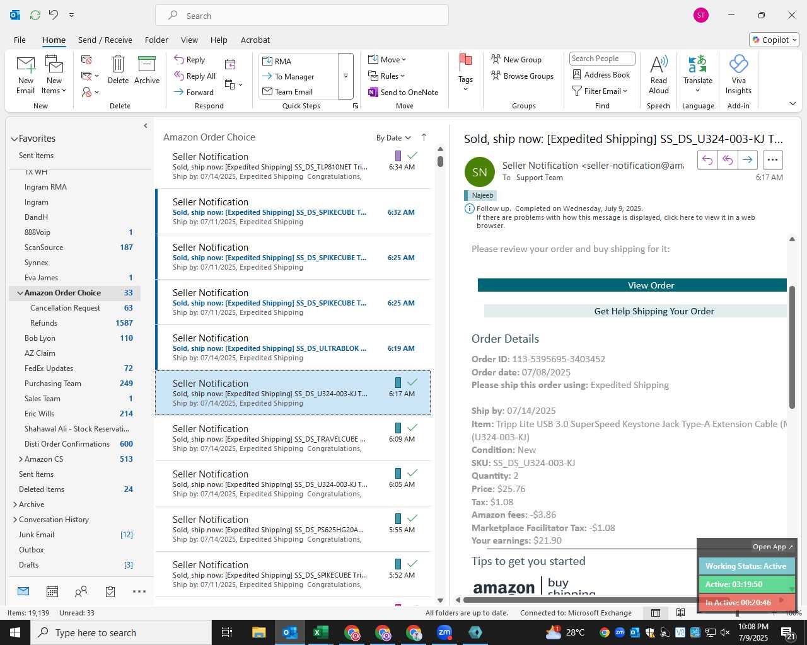Select the RMA quick step

point(299,61)
